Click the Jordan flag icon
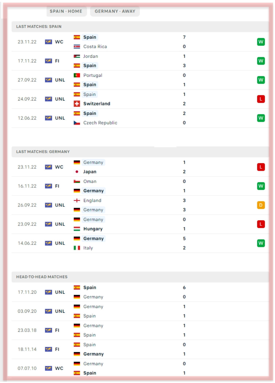275x383 pixels. pyautogui.click(x=77, y=56)
